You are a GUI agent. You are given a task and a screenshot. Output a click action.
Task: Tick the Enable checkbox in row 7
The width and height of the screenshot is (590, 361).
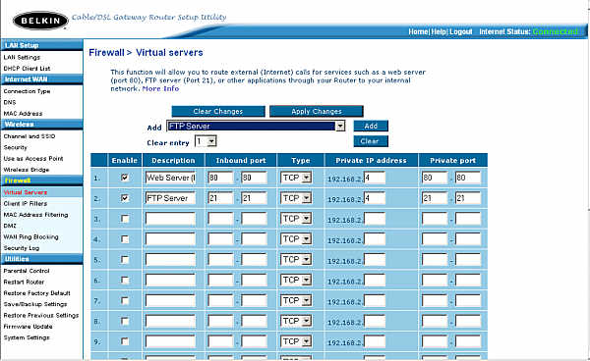(x=125, y=300)
